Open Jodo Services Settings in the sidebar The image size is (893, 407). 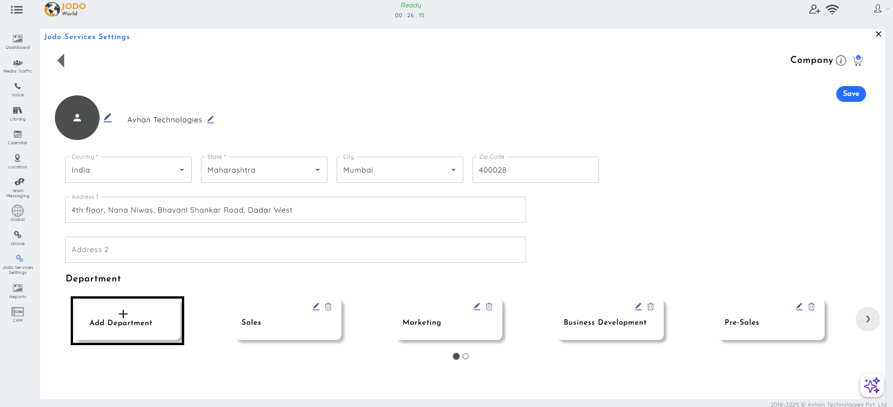tap(18, 265)
